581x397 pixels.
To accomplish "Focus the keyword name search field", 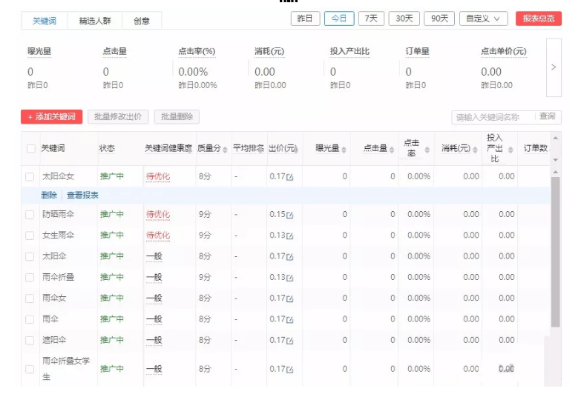I will (493, 117).
